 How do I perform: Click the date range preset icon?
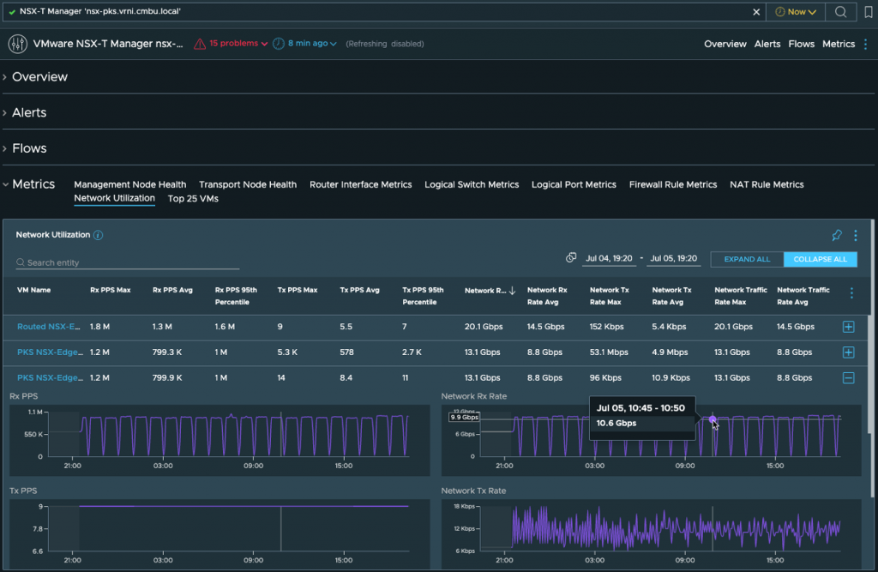coord(571,258)
